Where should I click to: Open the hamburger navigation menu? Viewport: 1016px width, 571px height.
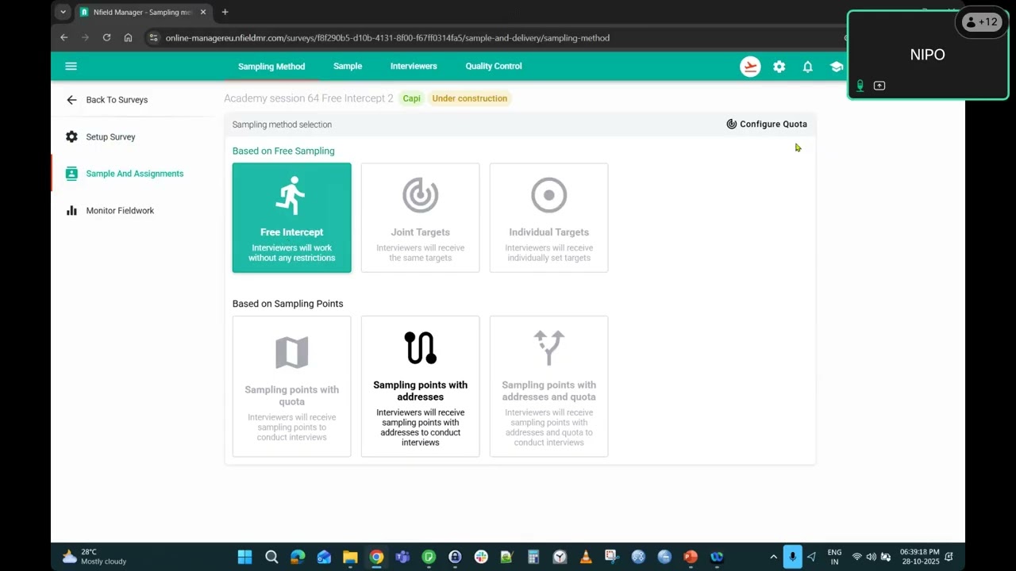(x=71, y=67)
